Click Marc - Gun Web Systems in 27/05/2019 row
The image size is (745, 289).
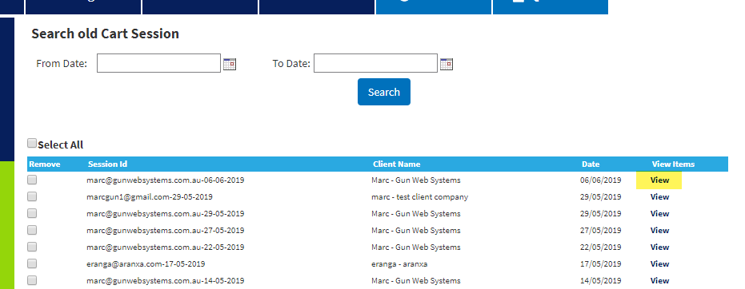pyautogui.click(x=416, y=230)
